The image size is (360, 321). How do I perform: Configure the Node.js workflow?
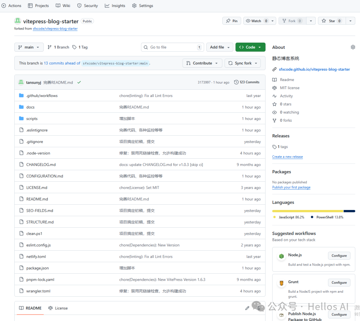pos(339,256)
